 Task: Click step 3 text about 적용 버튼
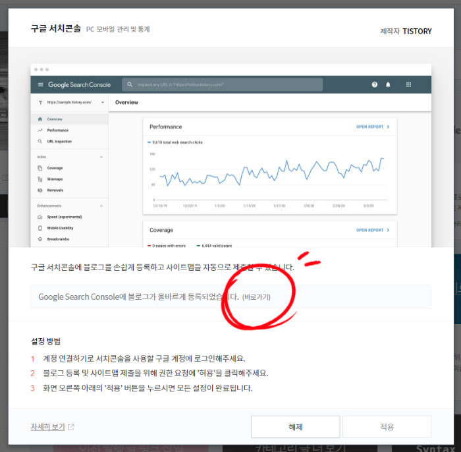tap(148, 388)
